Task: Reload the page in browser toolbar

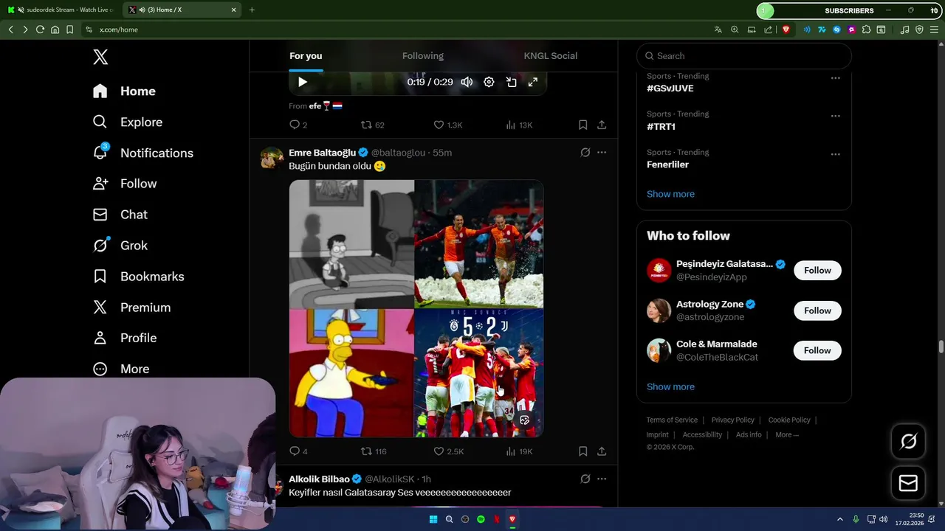Action: click(x=40, y=29)
